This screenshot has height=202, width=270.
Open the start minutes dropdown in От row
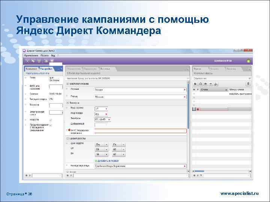118,150
